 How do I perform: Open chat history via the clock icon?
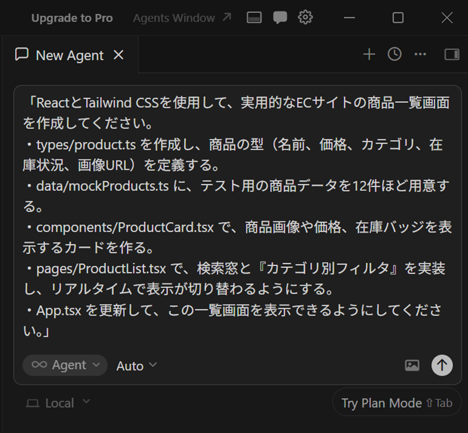click(x=394, y=55)
